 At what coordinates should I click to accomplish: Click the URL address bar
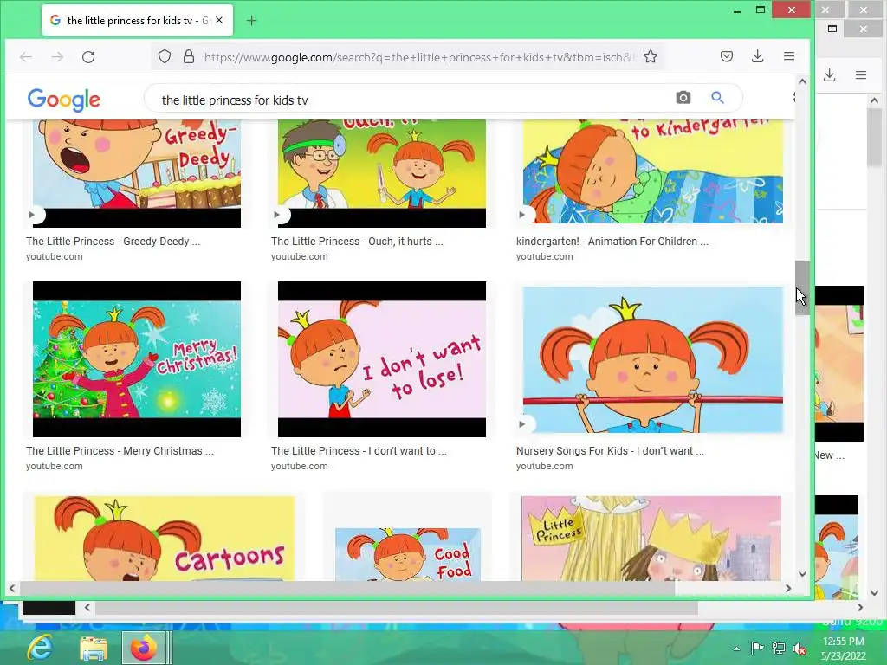pos(418,57)
